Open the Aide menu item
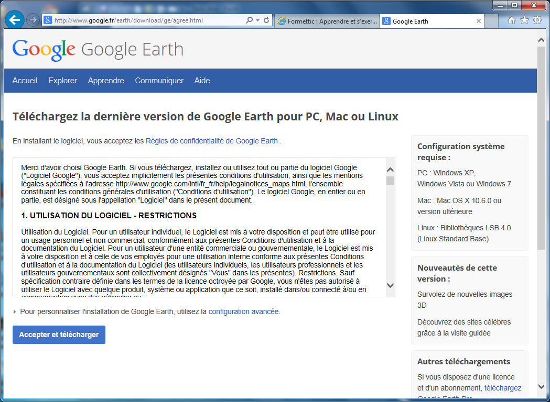Image resolution: width=550 pixels, height=402 pixels. point(202,81)
